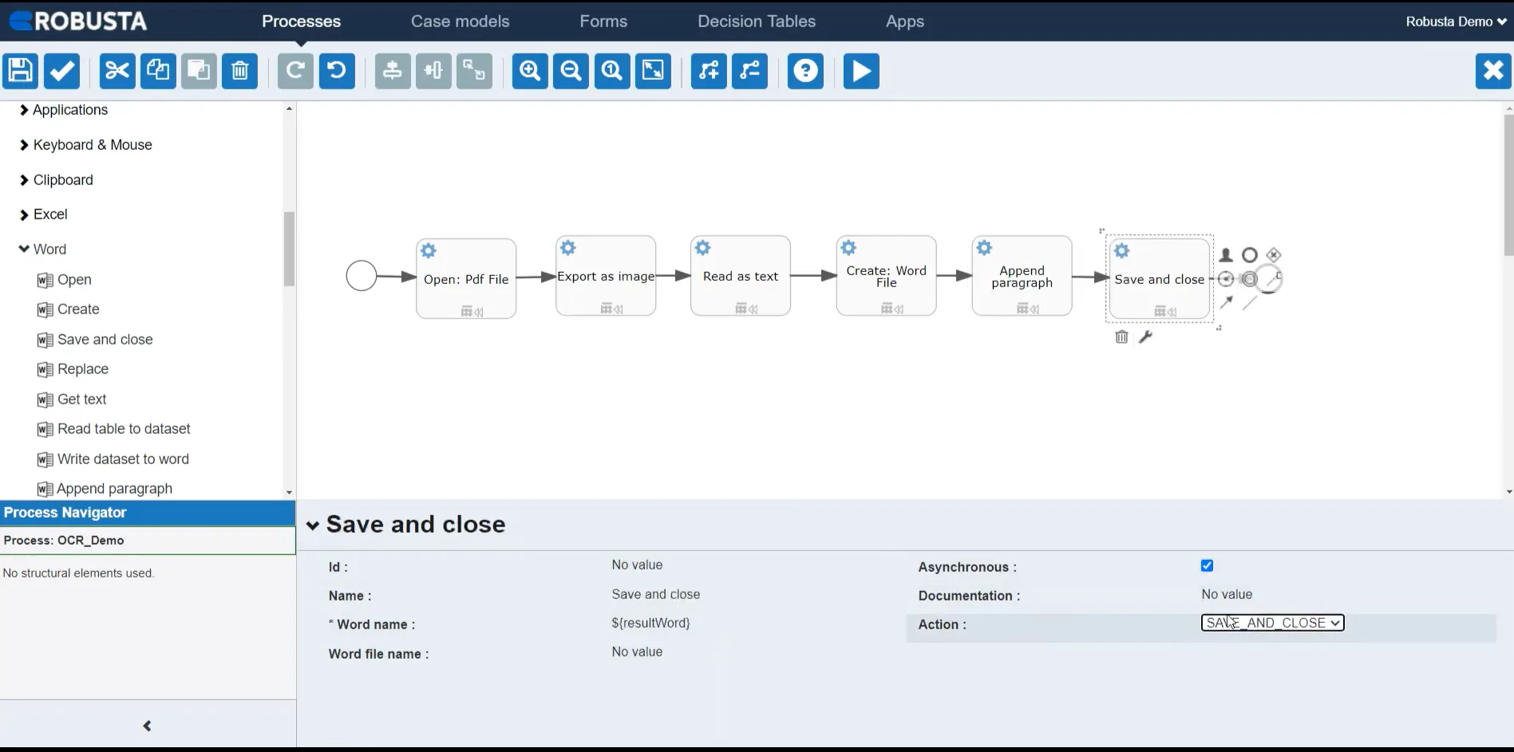Zoom out with the magnifier minus icon
The height and width of the screenshot is (752, 1514).
tap(571, 71)
